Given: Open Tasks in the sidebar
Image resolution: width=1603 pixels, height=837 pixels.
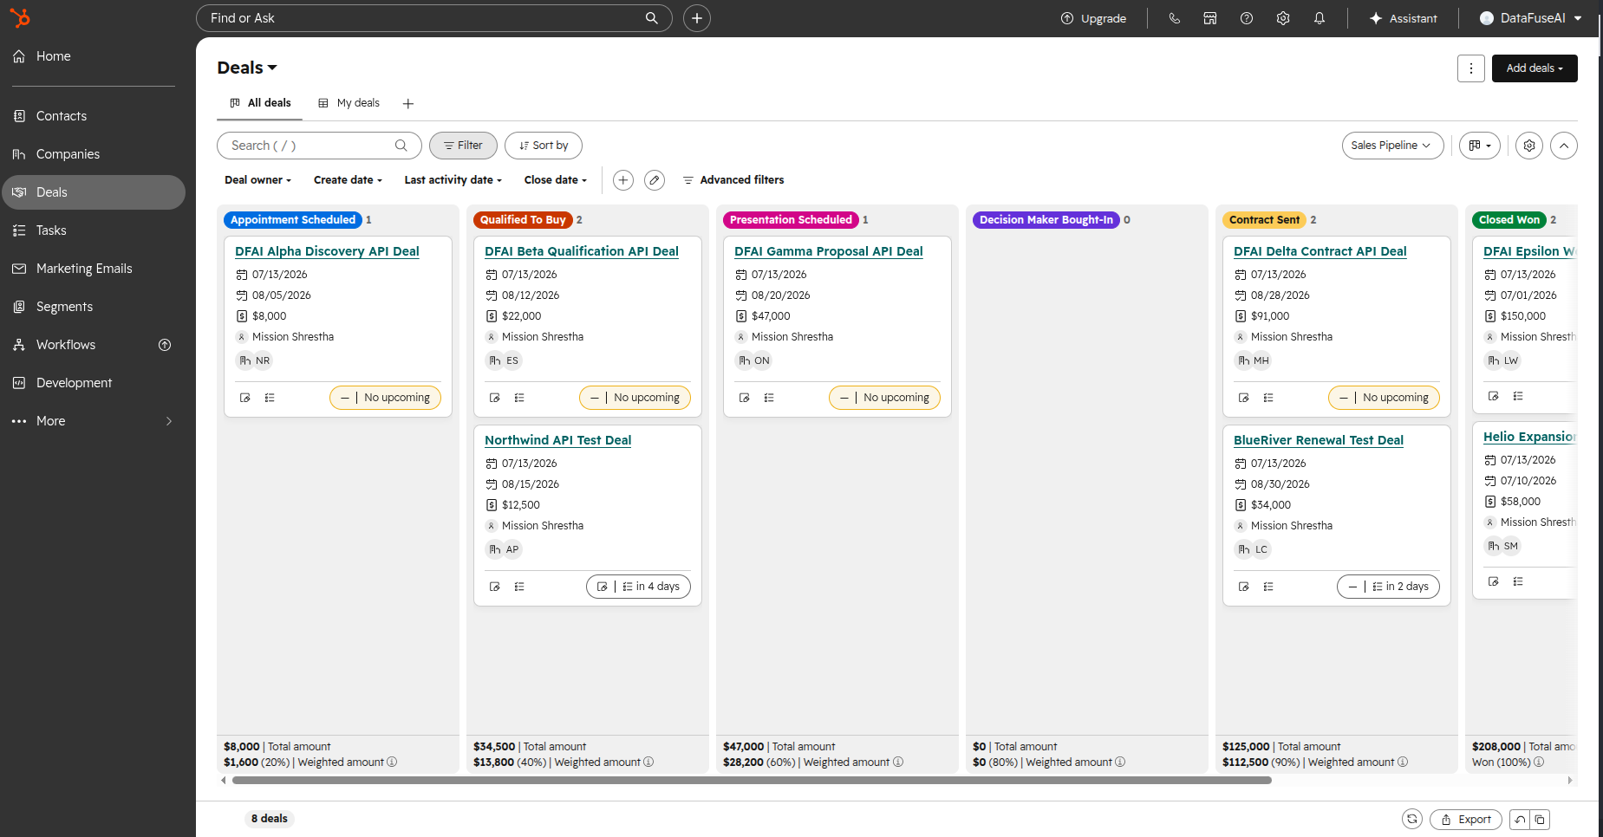Looking at the screenshot, I should pyautogui.click(x=94, y=230).
